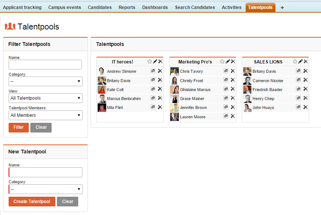Open Andrew Simione in a new window

(x=153, y=71)
